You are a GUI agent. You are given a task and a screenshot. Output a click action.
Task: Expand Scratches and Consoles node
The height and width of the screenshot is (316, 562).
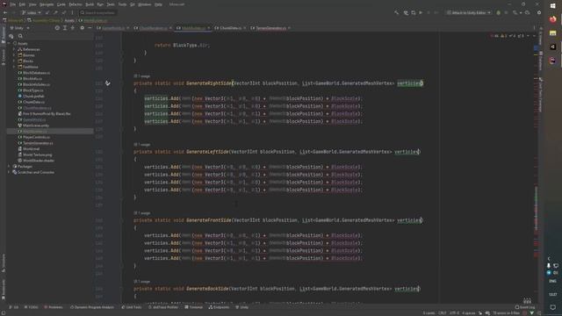coord(10,172)
